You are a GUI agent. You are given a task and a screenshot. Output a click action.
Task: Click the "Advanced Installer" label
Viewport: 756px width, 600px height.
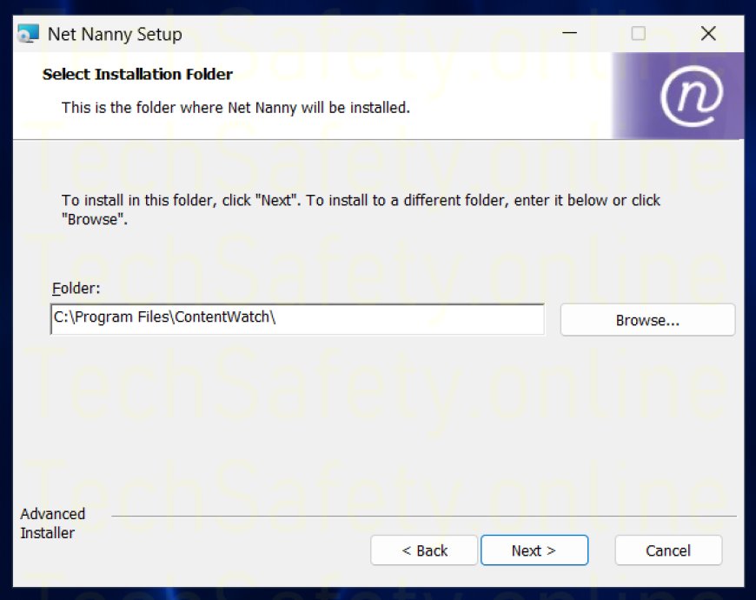(x=53, y=523)
